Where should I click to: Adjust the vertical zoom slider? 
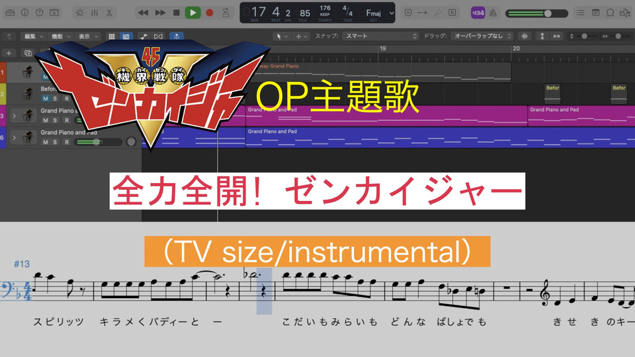point(584,36)
